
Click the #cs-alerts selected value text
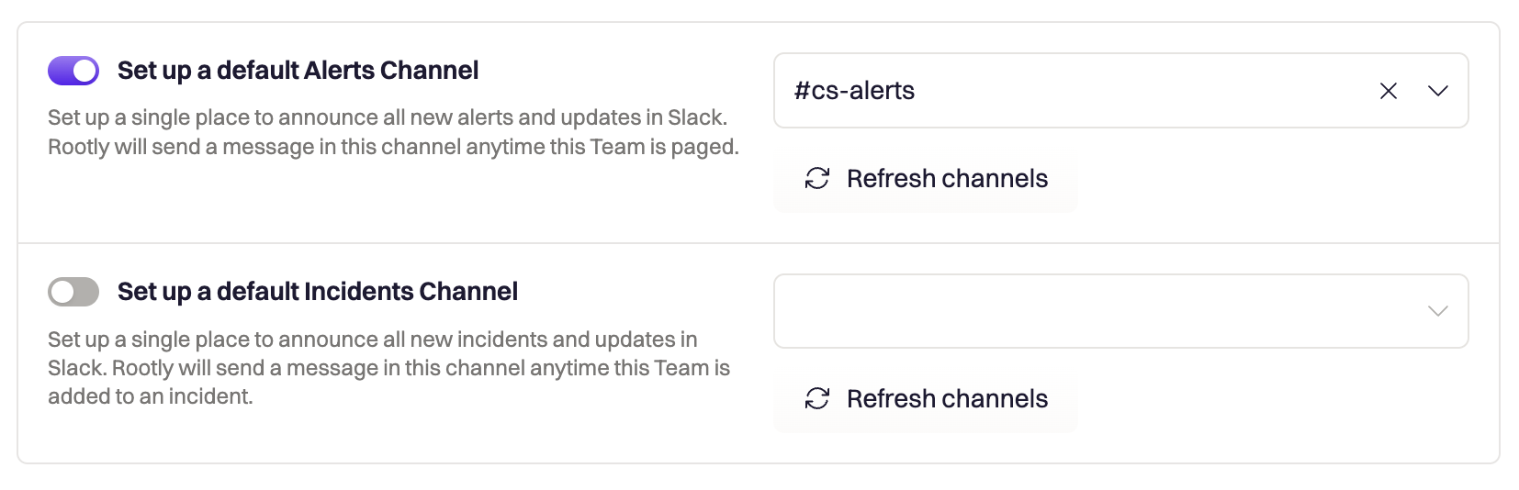coord(854,91)
